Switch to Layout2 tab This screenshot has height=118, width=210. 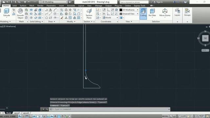26,113
